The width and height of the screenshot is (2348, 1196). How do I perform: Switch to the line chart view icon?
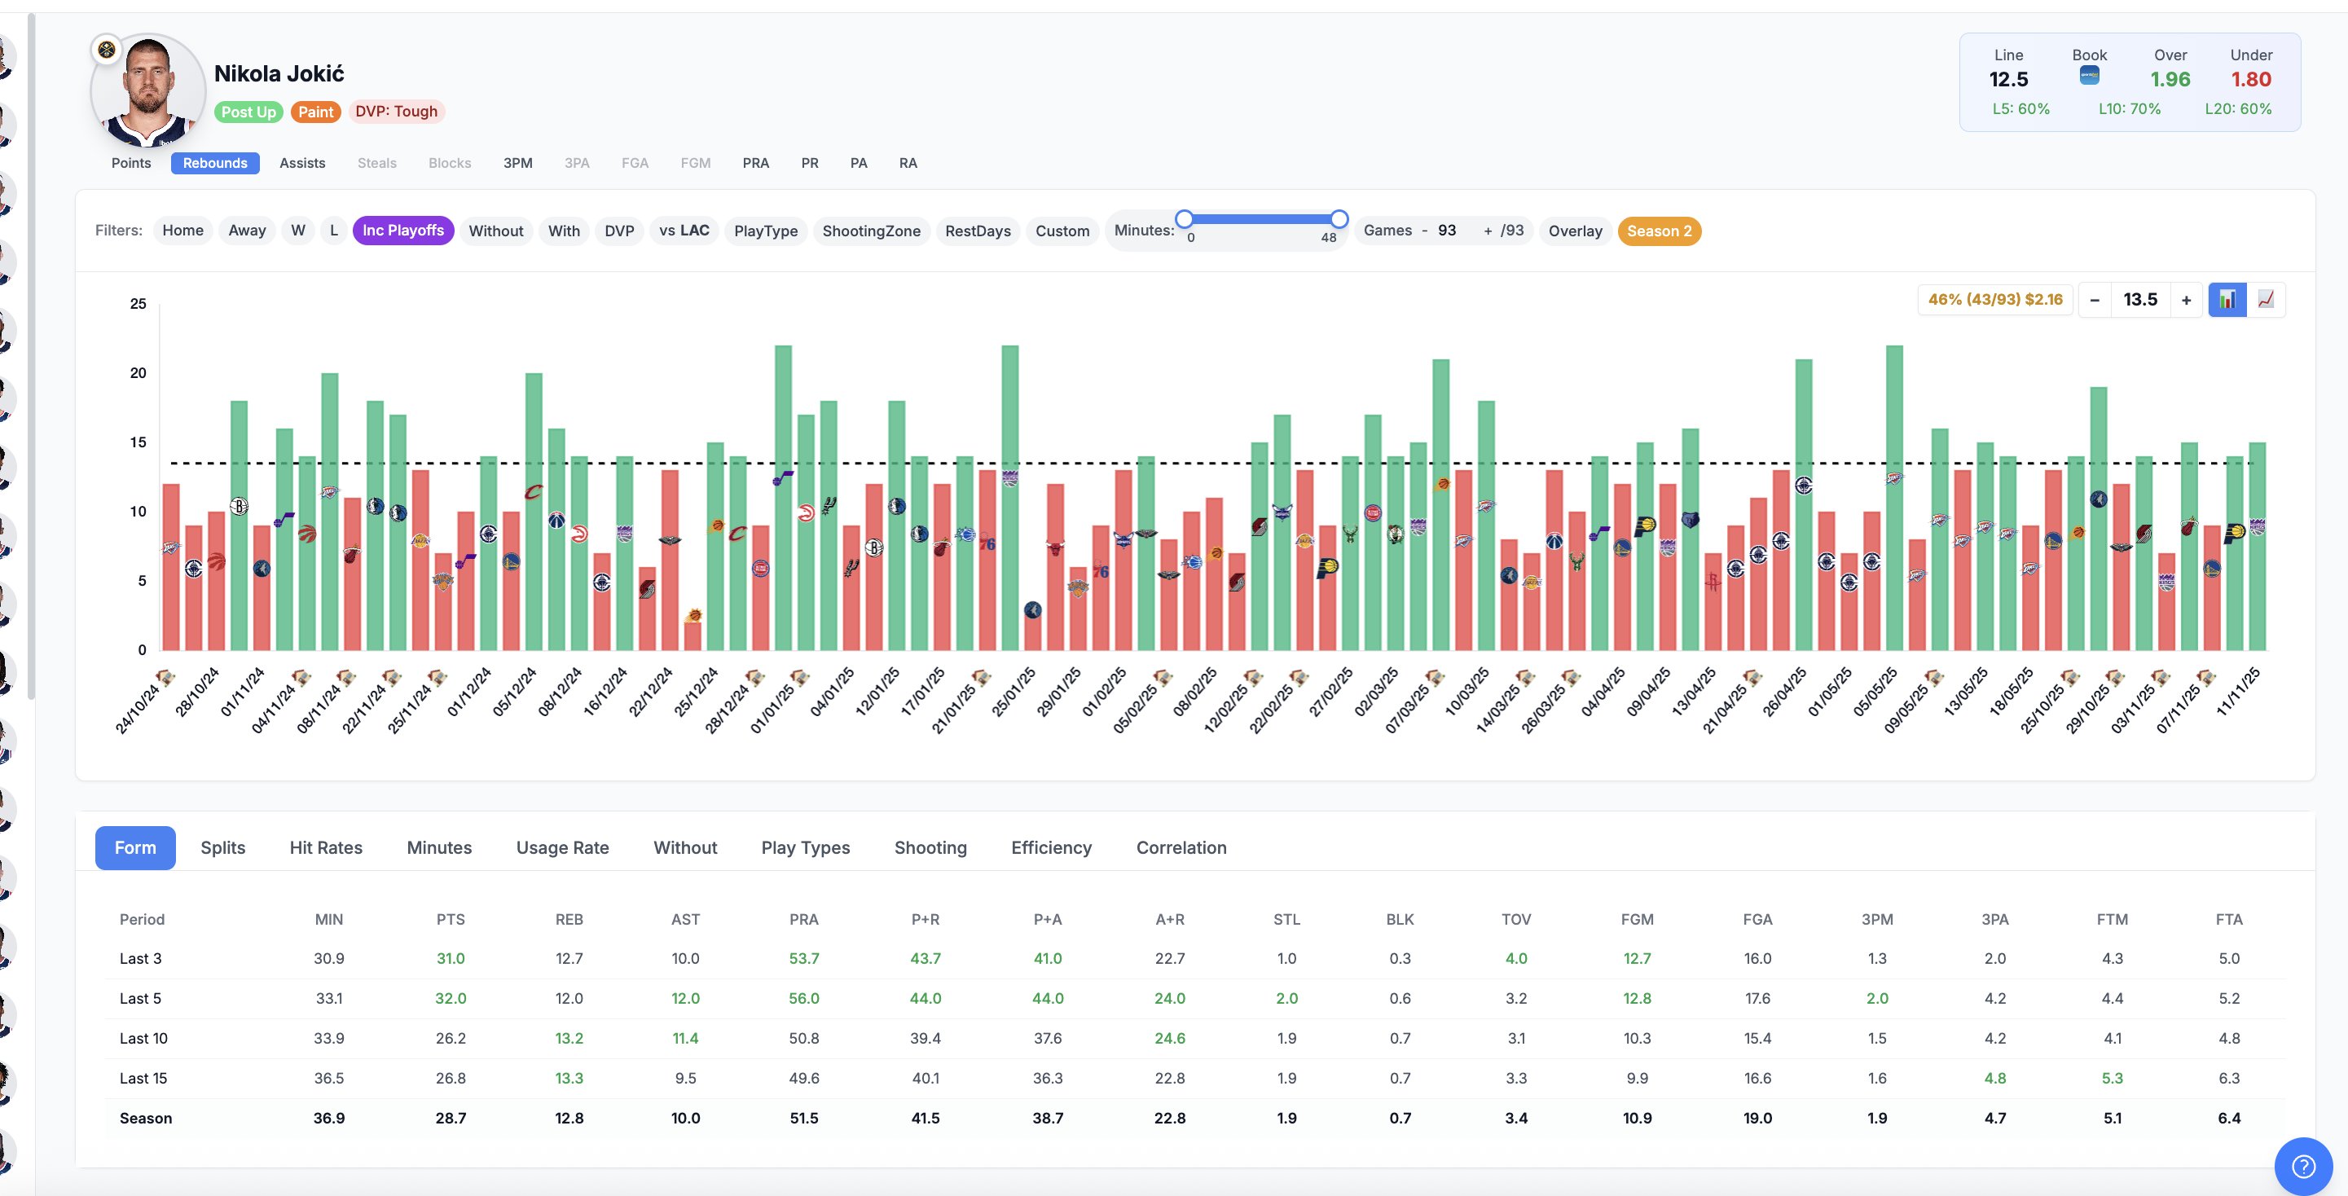(2266, 299)
